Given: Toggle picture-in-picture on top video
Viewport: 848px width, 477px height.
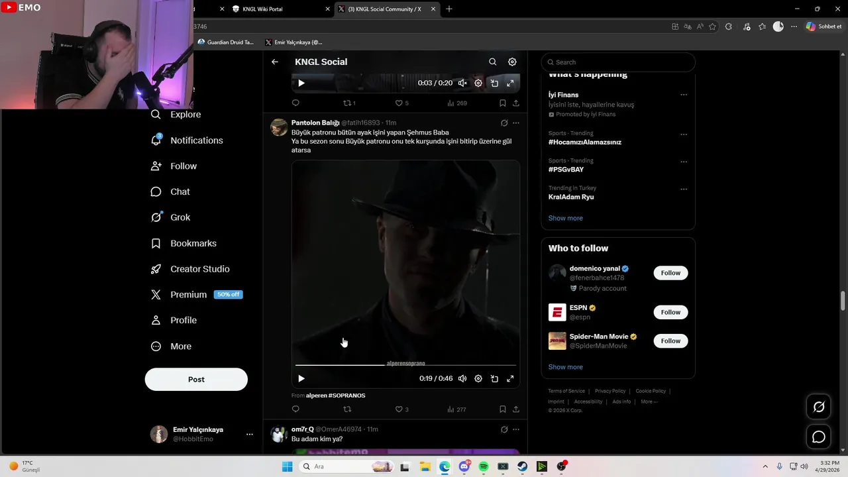Looking at the screenshot, I should pos(494,83).
